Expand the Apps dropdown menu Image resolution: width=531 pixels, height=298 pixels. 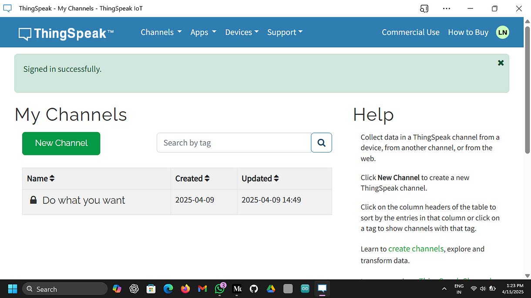tap(203, 32)
